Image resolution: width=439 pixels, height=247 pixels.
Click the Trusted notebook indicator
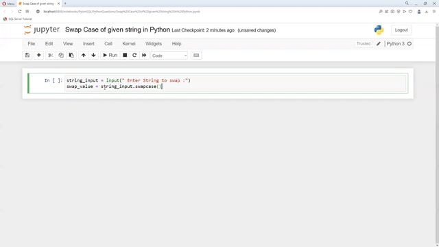coord(364,44)
